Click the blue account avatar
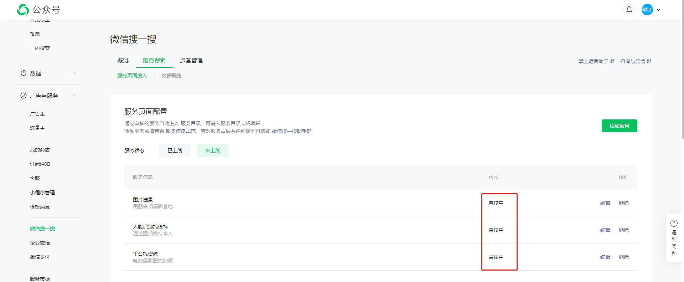The image size is (684, 282). pos(647,10)
